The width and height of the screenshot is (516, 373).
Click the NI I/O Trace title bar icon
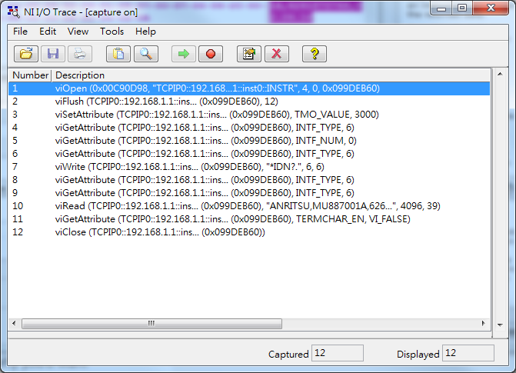tap(14, 12)
